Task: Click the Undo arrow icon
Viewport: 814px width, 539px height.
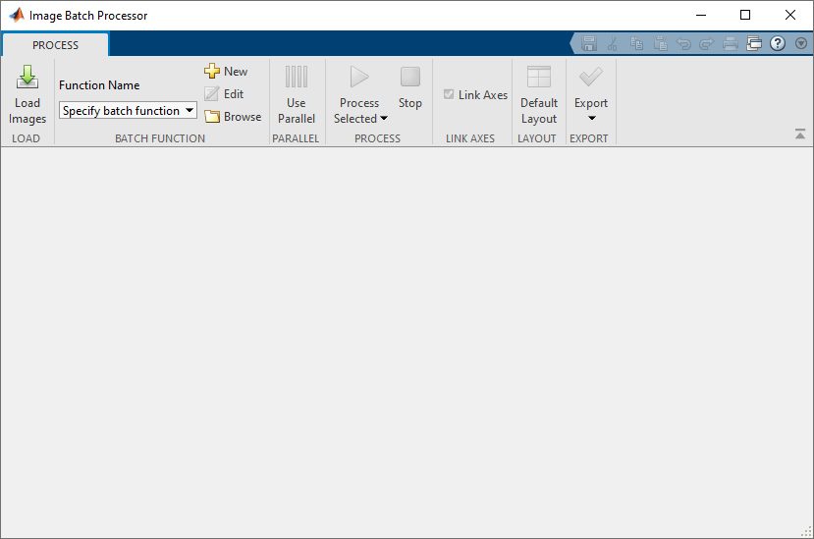Action: click(x=683, y=43)
